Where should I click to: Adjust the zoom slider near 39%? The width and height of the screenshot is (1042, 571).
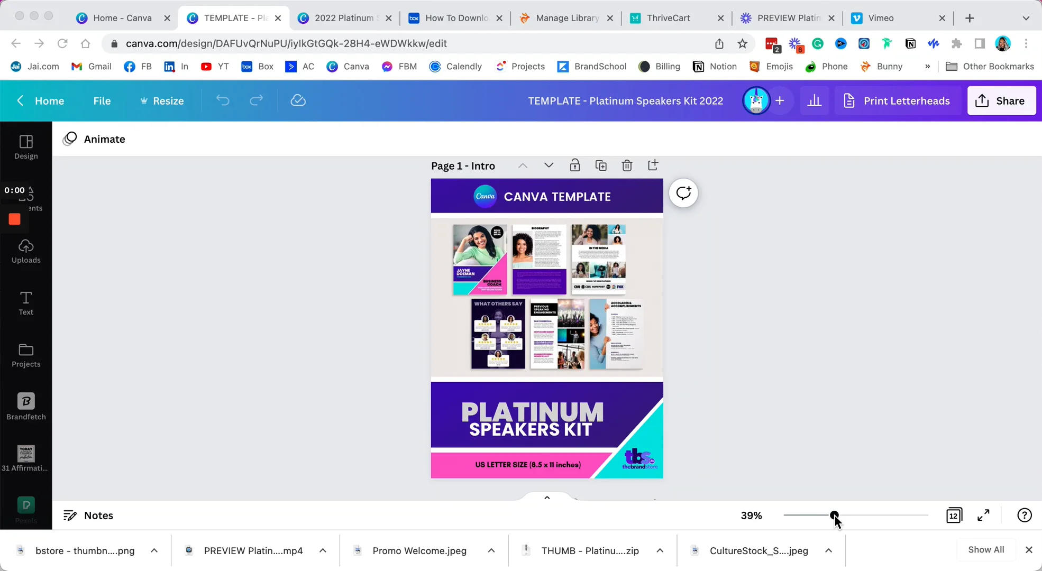pyautogui.click(x=834, y=515)
